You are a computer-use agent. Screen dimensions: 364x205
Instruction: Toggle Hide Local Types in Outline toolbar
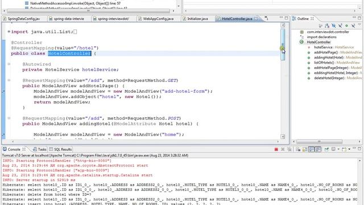pos(353,26)
